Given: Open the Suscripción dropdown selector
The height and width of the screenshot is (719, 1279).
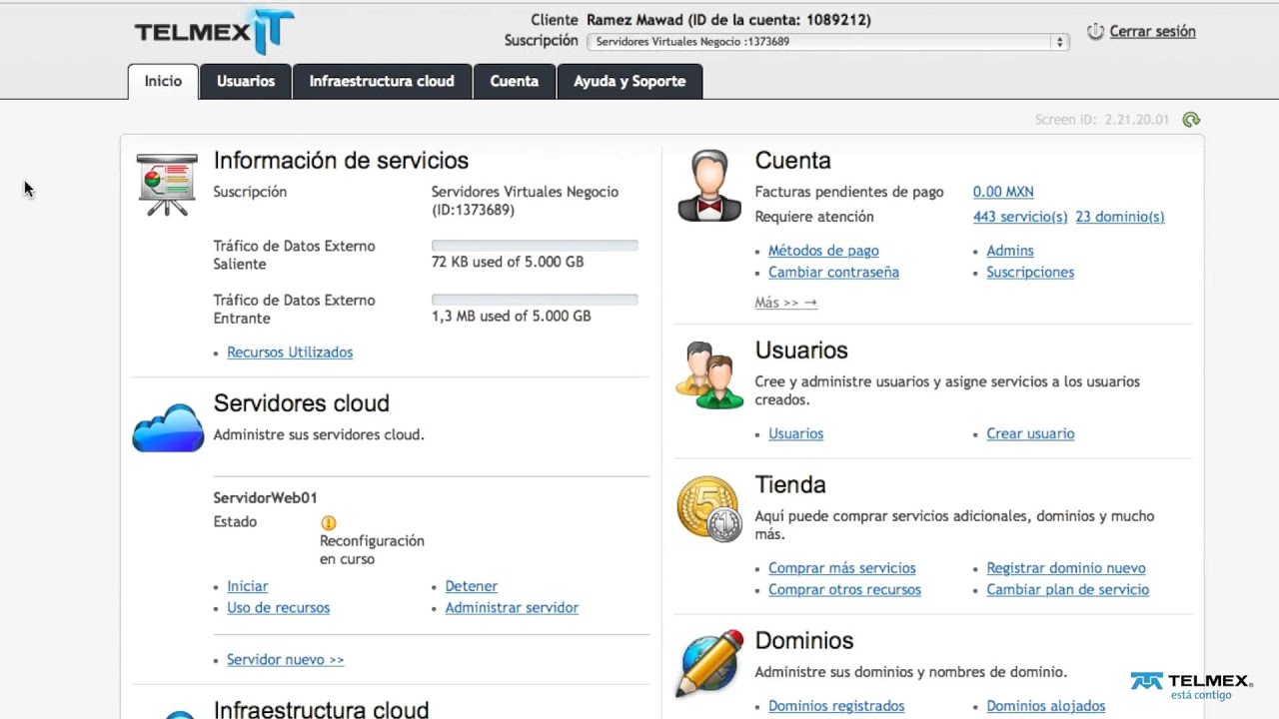Looking at the screenshot, I should tap(828, 42).
